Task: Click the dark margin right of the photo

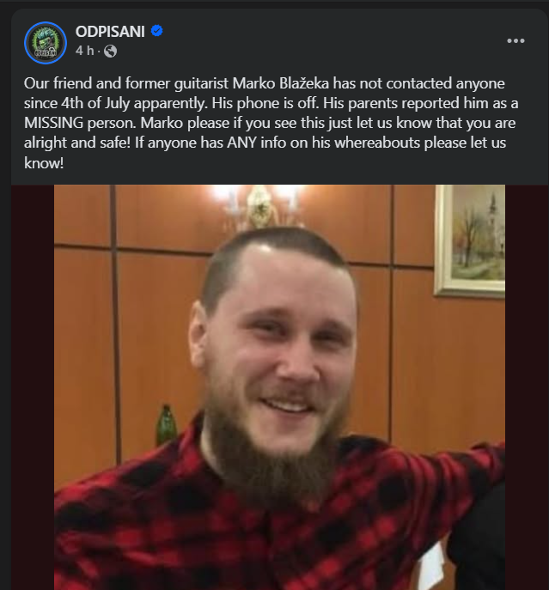Action: 527,387
